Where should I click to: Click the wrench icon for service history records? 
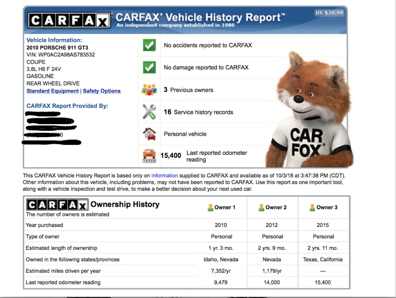[x=149, y=112]
